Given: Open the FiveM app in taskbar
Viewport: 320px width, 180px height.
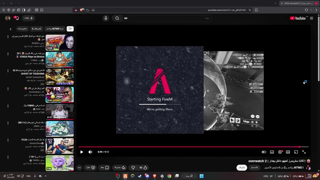Looking at the screenshot, I should pos(125,176).
